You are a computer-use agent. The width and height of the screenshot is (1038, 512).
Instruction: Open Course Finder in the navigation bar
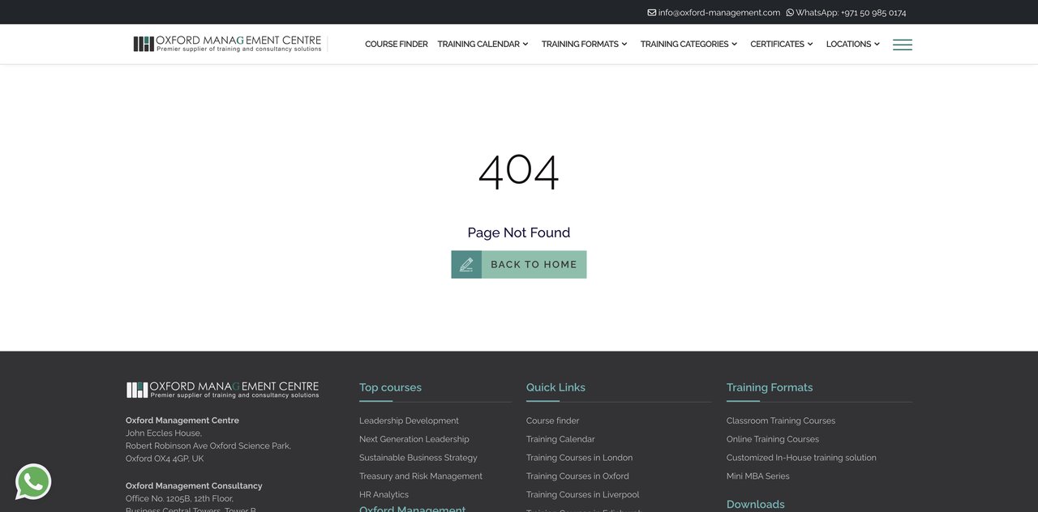(x=397, y=45)
